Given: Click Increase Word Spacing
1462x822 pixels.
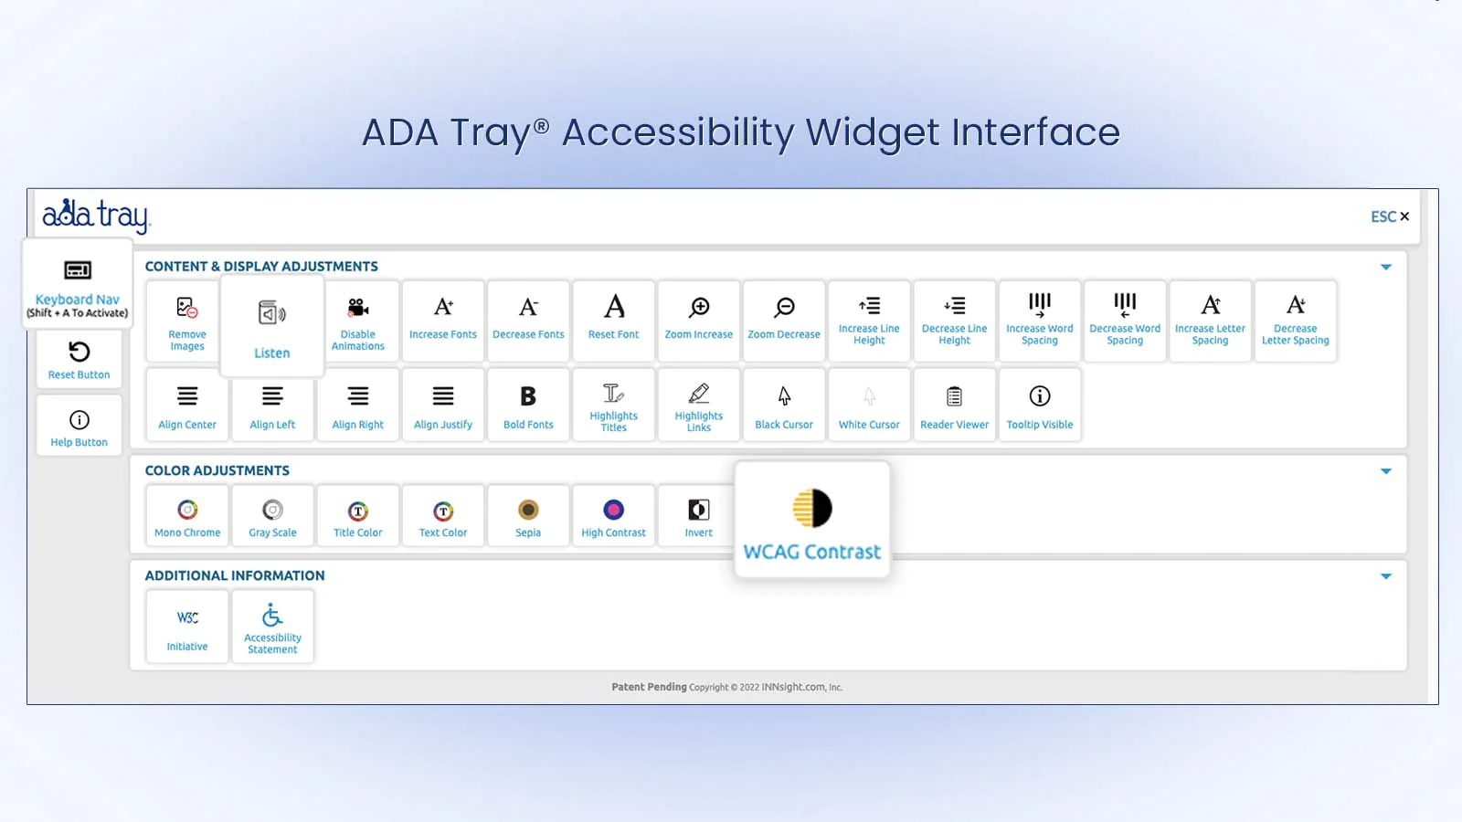Looking at the screenshot, I should 1040,321.
